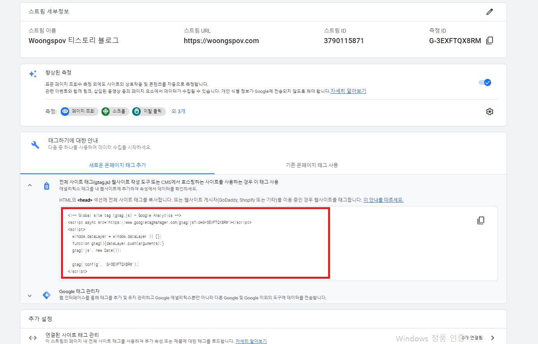Open the 자세히 알아보기 link in enhanced measurement

[348, 91]
